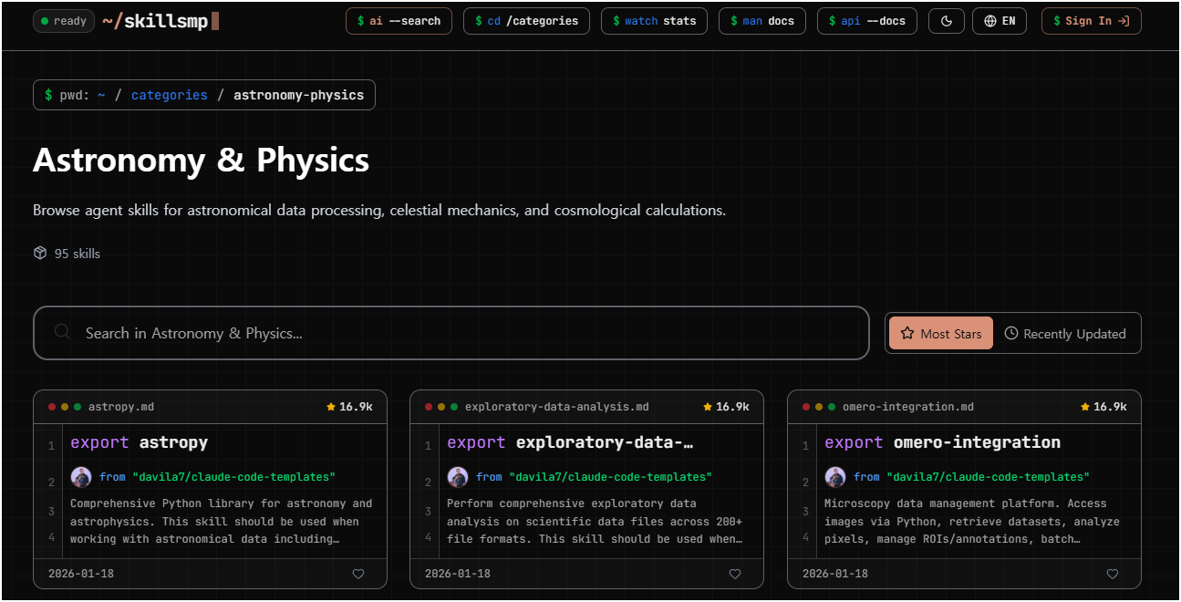Open man docs page
Image resolution: width=1181 pixels, height=602 pixels.
(761, 21)
